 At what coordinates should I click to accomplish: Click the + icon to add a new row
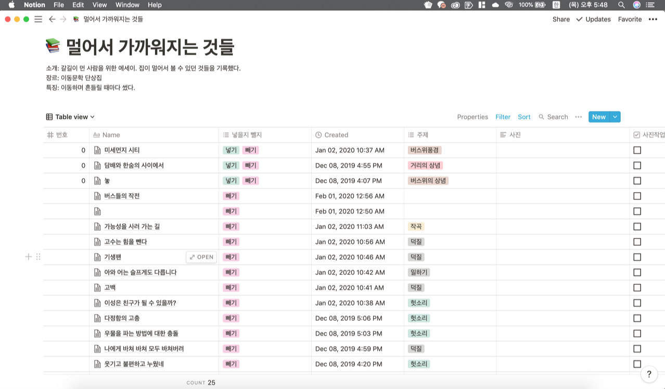click(x=29, y=257)
